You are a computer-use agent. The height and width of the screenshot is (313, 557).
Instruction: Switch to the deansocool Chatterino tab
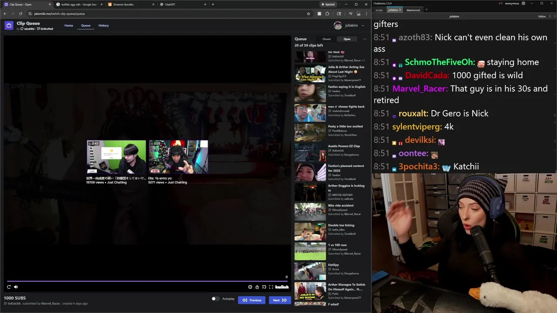tap(413, 10)
